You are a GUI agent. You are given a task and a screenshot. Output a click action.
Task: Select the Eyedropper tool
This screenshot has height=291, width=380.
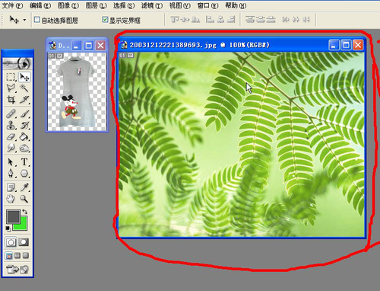[24, 187]
